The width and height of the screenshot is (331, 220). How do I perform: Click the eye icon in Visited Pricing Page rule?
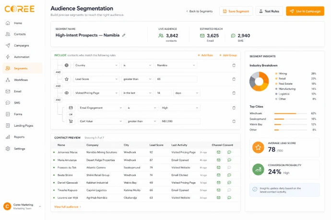tap(67, 93)
